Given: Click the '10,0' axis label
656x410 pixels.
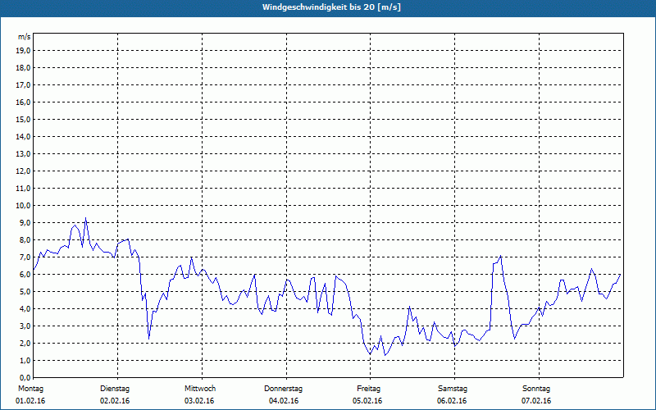Looking at the screenshot, I should pos(24,206).
